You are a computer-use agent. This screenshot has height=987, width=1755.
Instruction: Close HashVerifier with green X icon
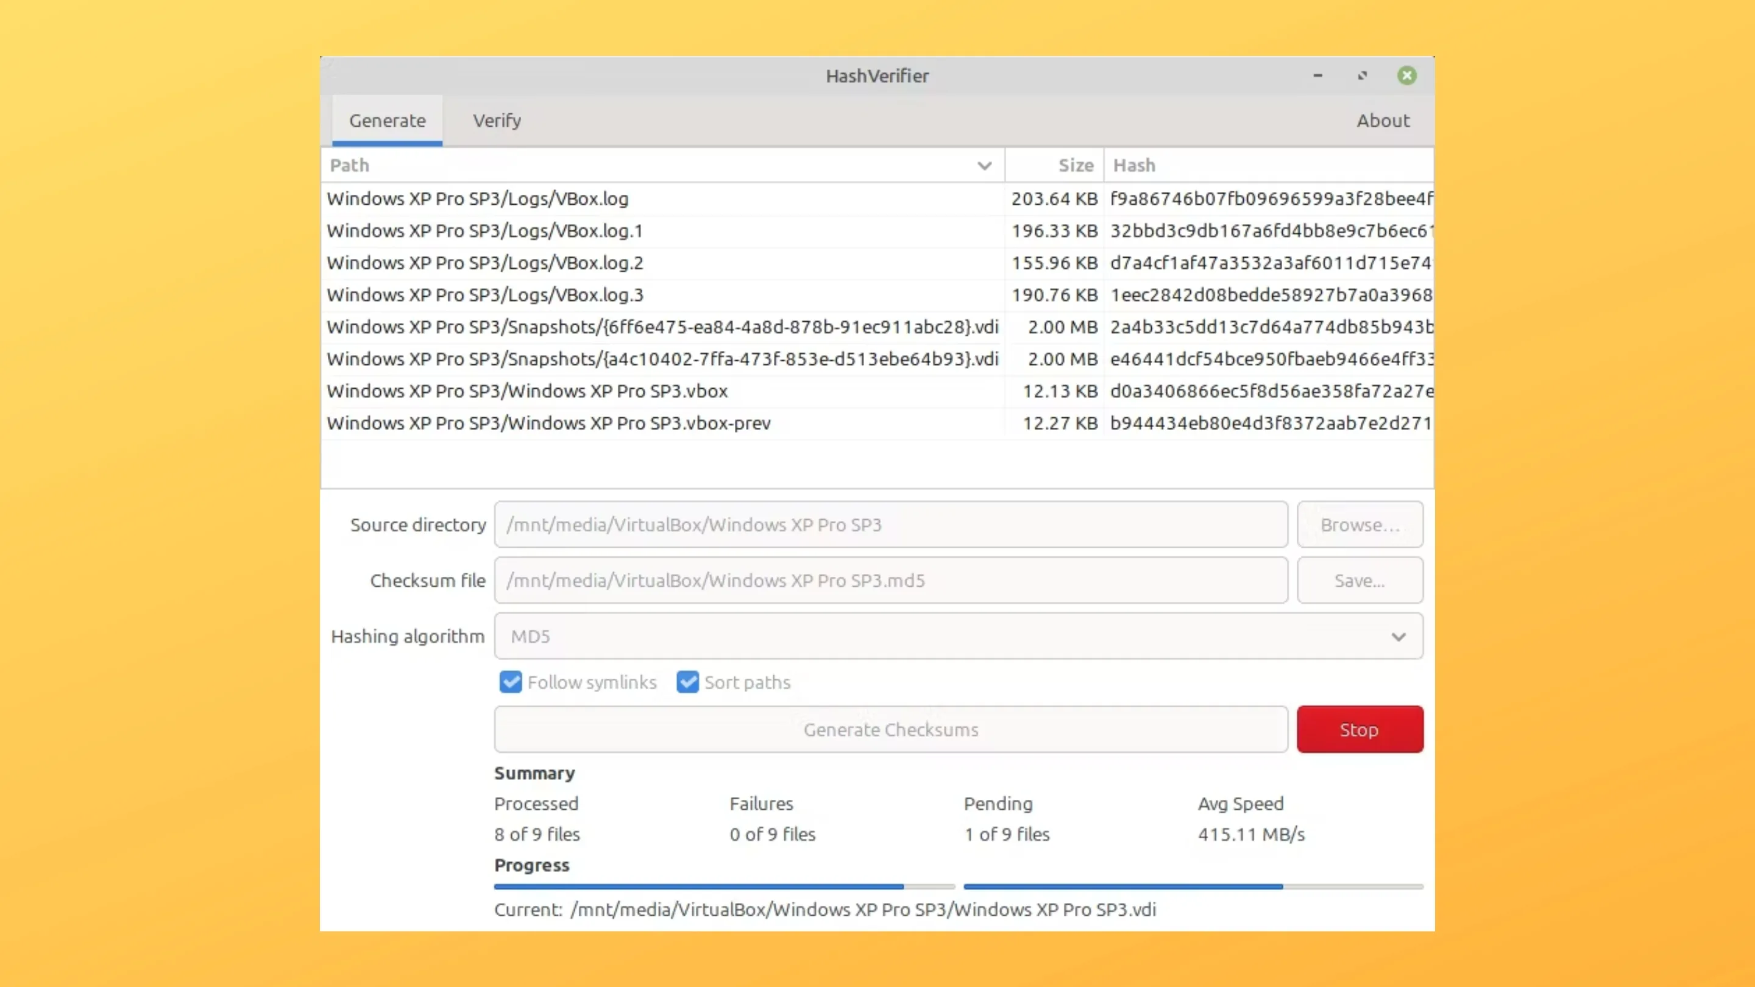pos(1407,76)
